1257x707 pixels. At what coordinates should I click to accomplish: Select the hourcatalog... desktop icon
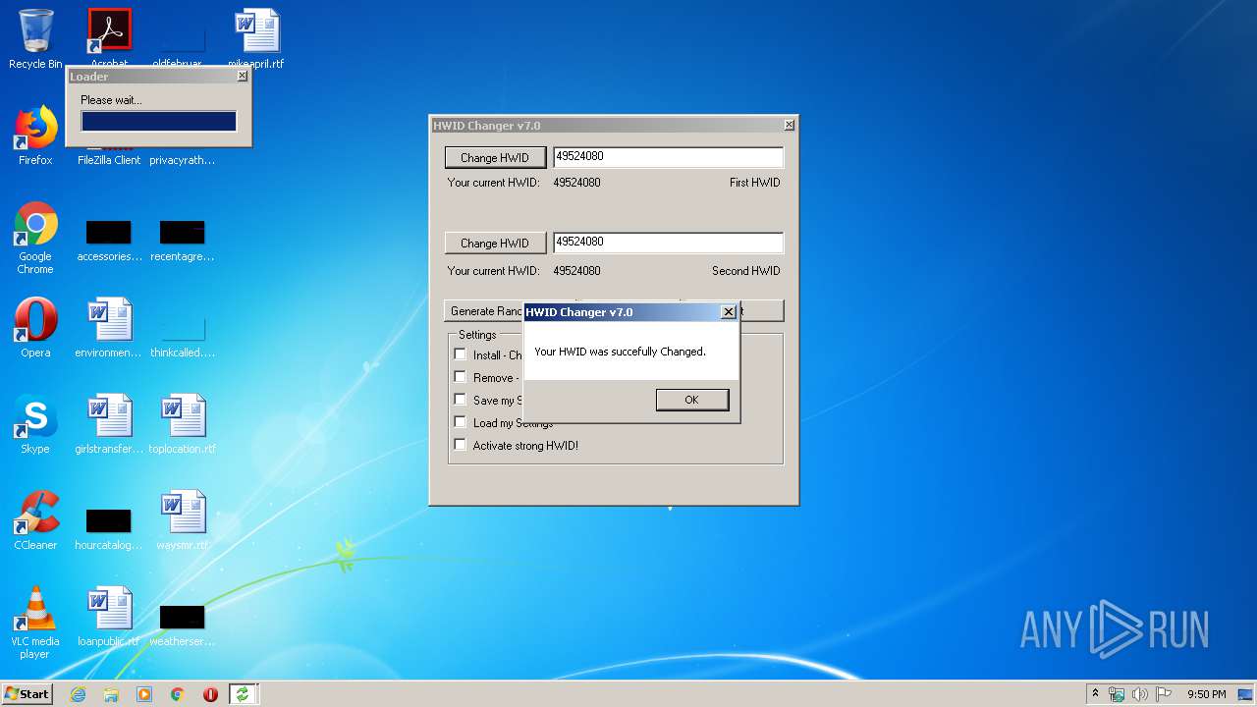pos(109,530)
